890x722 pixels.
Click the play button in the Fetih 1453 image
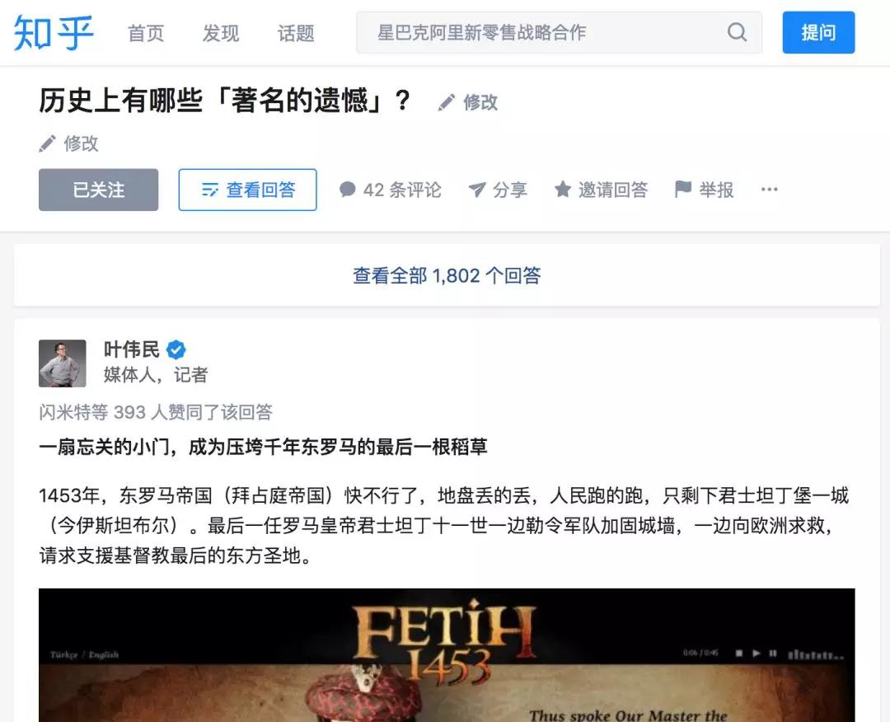coord(756,654)
